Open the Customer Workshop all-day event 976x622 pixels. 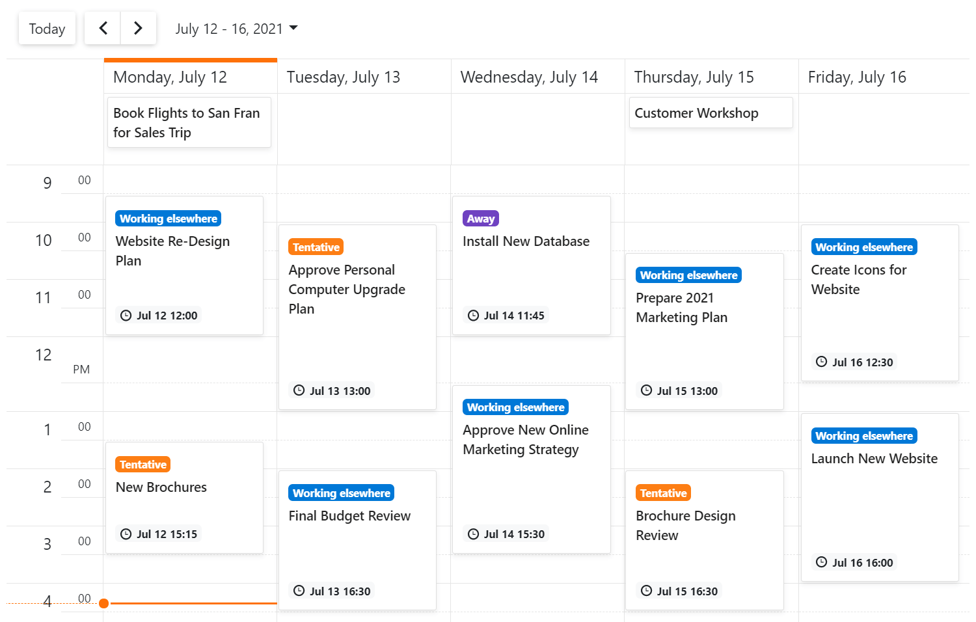pos(711,113)
